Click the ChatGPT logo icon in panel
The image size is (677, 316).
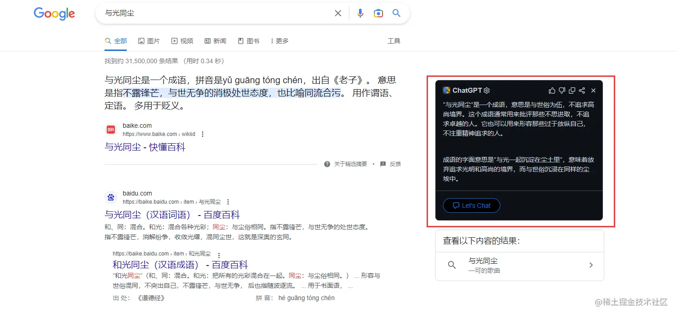(x=447, y=90)
